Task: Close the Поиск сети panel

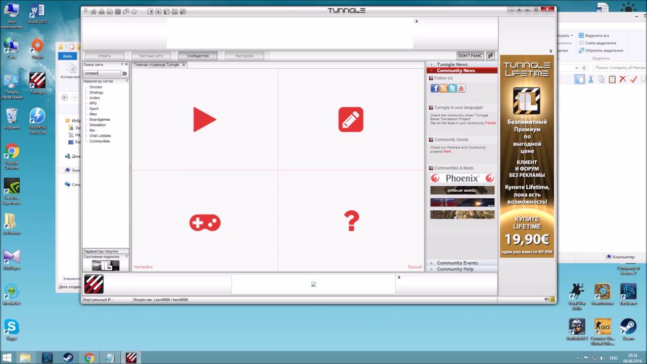Action: [x=126, y=65]
